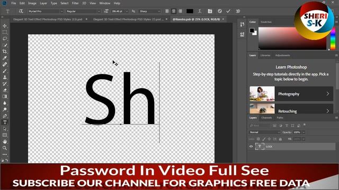339x190 pixels.
Task: Open the Edit menu
Action: click(x=22, y=3)
